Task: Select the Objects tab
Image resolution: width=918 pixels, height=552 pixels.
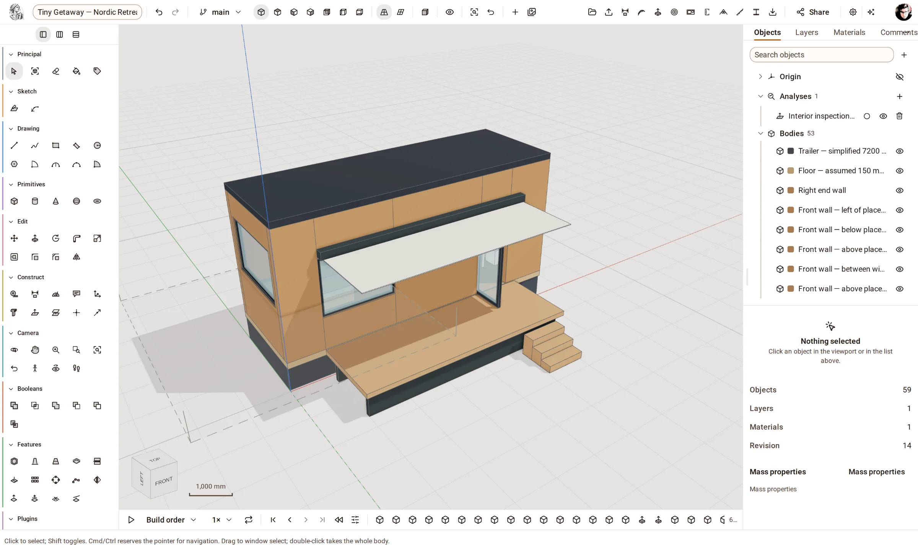Action: coord(767,33)
